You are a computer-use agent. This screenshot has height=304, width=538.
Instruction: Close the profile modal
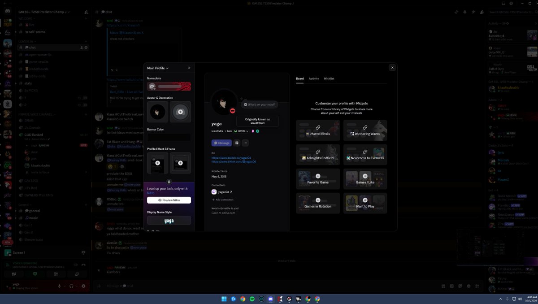[x=392, y=68]
